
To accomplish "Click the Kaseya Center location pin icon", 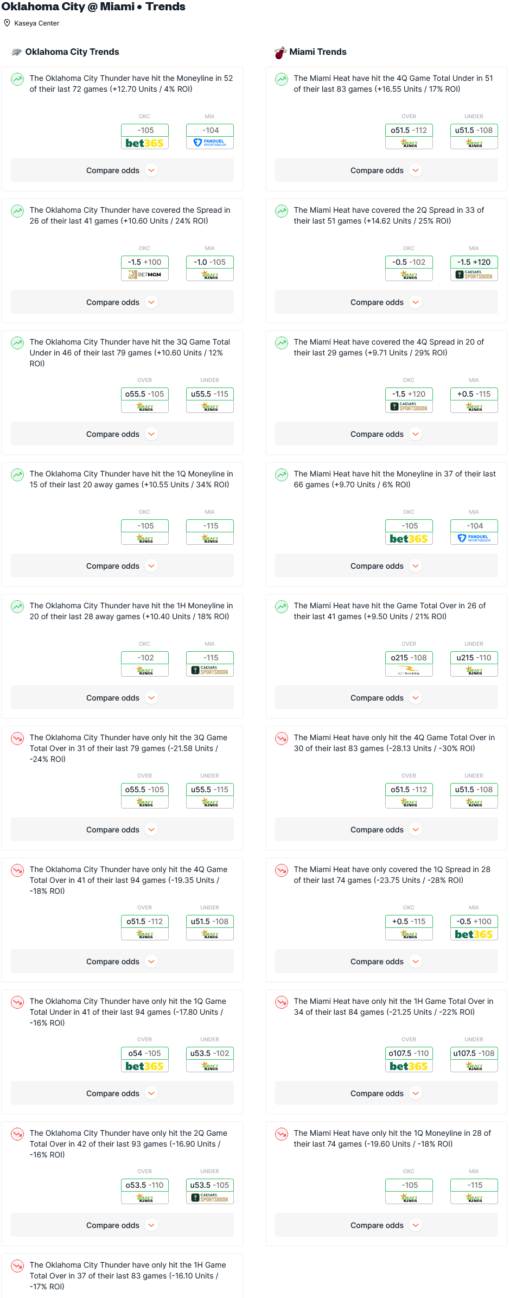I will 7,23.
